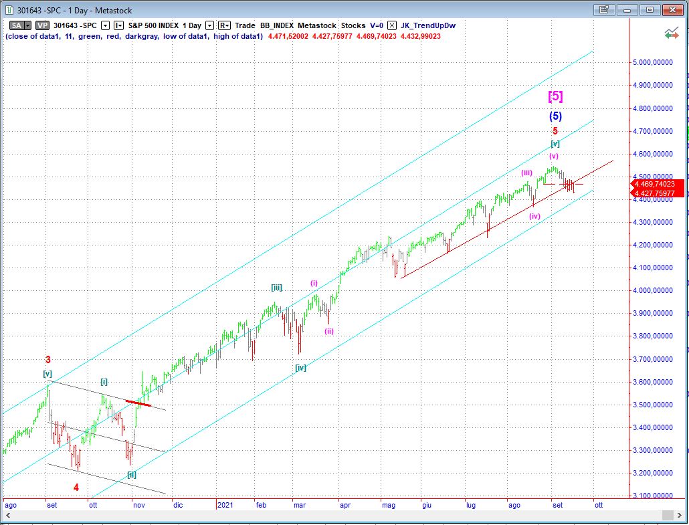Click the green and red arrows chart icon
The image size is (689, 525).
click(x=671, y=33)
